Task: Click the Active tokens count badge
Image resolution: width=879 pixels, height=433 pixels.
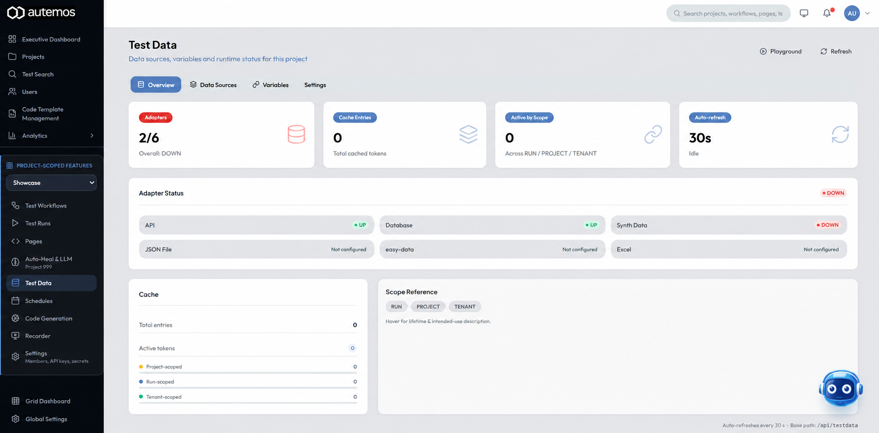Action: point(352,348)
